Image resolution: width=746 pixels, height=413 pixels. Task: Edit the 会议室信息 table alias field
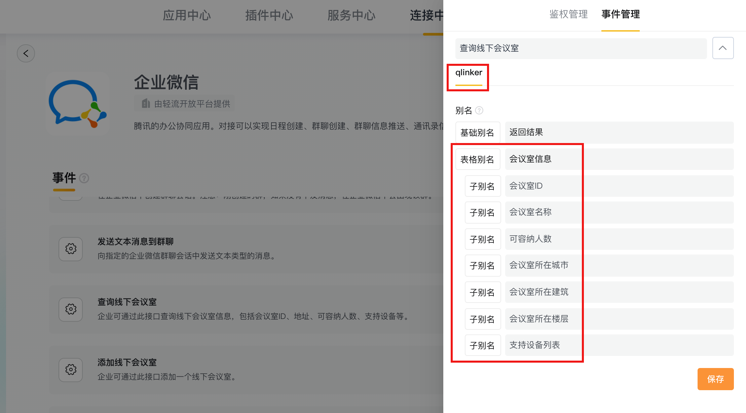pyautogui.click(x=619, y=159)
